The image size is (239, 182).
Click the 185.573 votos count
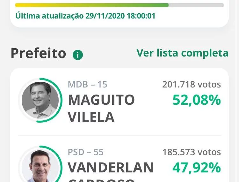tap(192, 152)
